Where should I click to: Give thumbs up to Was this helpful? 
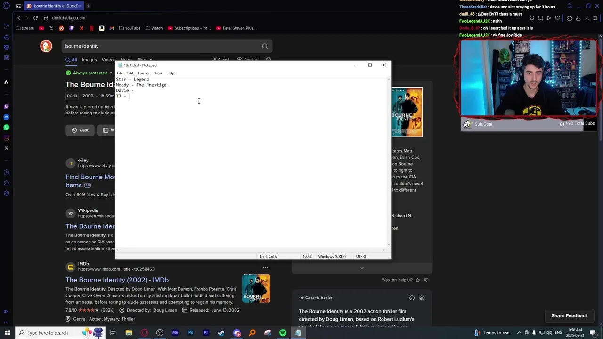pos(417,280)
